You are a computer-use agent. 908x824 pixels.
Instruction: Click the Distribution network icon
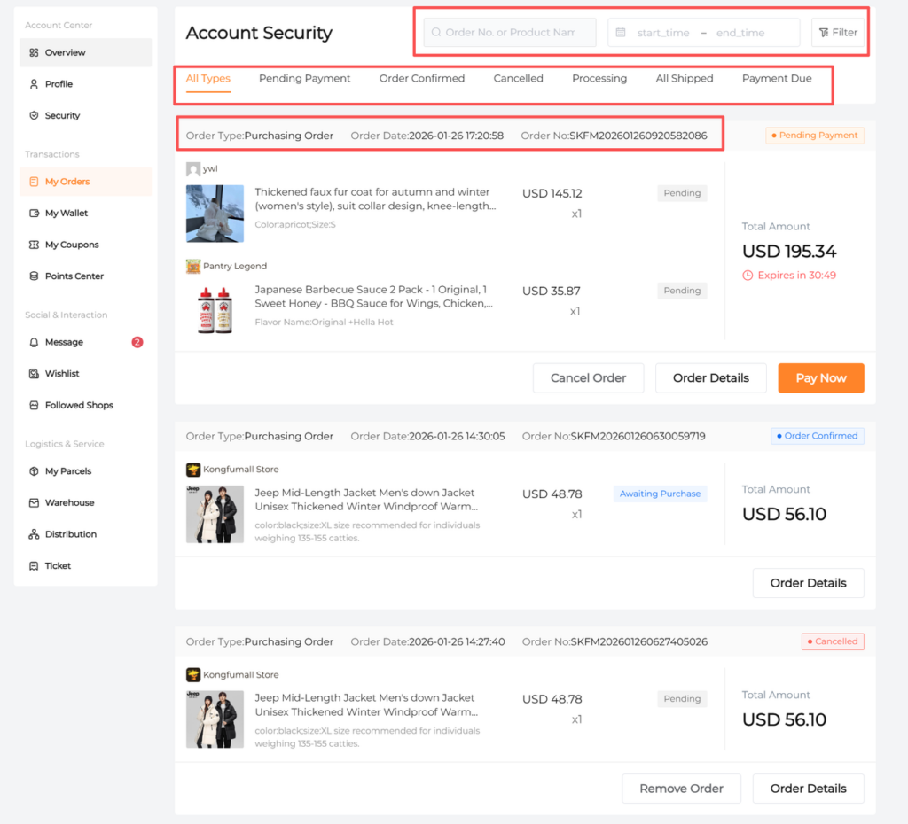click(x=34, y=534)
